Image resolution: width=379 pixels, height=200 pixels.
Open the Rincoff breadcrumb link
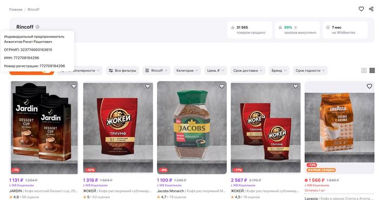(34, 9)
